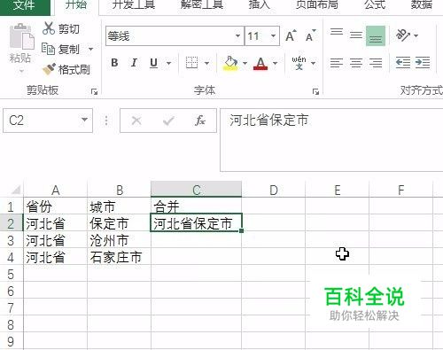Switch to 插入 Insert tab
The width and height of the screenshot is (443, 350).
coord(259,4)
